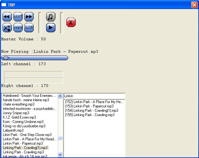Select search result (153) Linkin Park - Papercut.mp3
Image resolution: width=199 pixels, height=158 pixels.
pyautogui.click(x=89, y=106)
